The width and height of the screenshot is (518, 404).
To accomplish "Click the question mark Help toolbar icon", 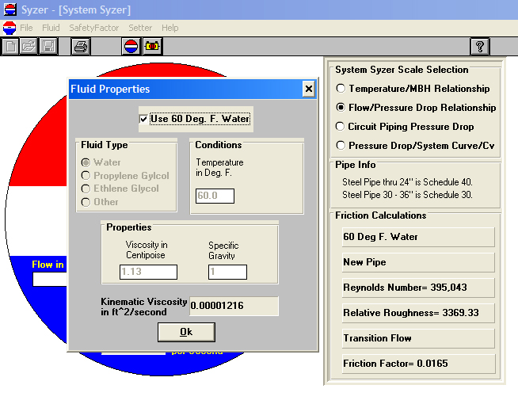I will (480, 46).
